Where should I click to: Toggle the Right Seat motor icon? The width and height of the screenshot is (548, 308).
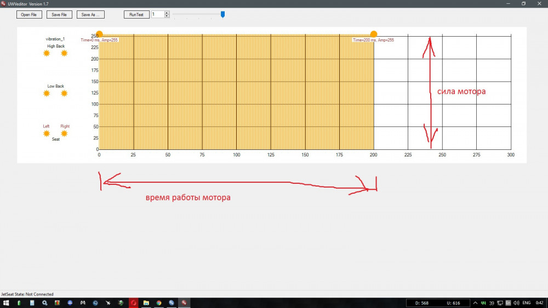point(64,133)
